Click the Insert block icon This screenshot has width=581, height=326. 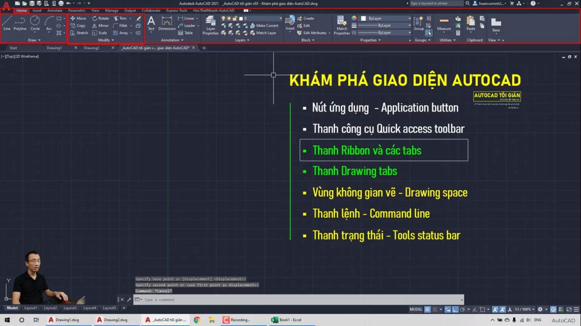pos(290,23)
